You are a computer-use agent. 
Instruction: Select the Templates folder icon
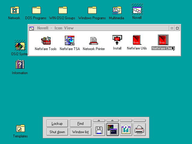(x=20, y=128)
